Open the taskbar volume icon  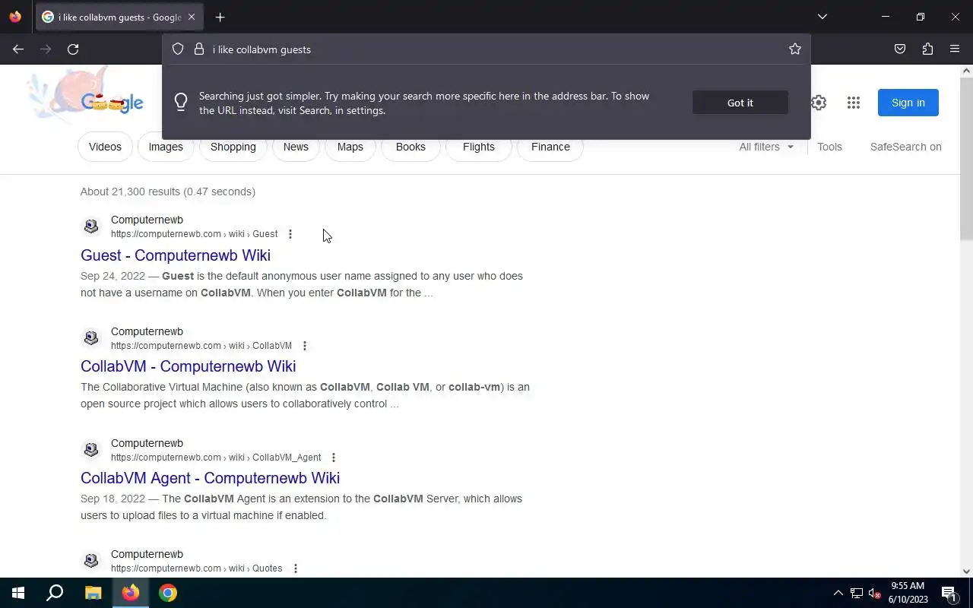875,593
